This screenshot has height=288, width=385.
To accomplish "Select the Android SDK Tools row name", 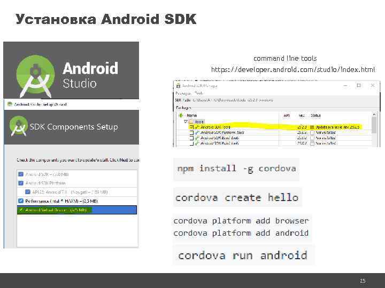I will pyautogui.click(x=215, y=127).
